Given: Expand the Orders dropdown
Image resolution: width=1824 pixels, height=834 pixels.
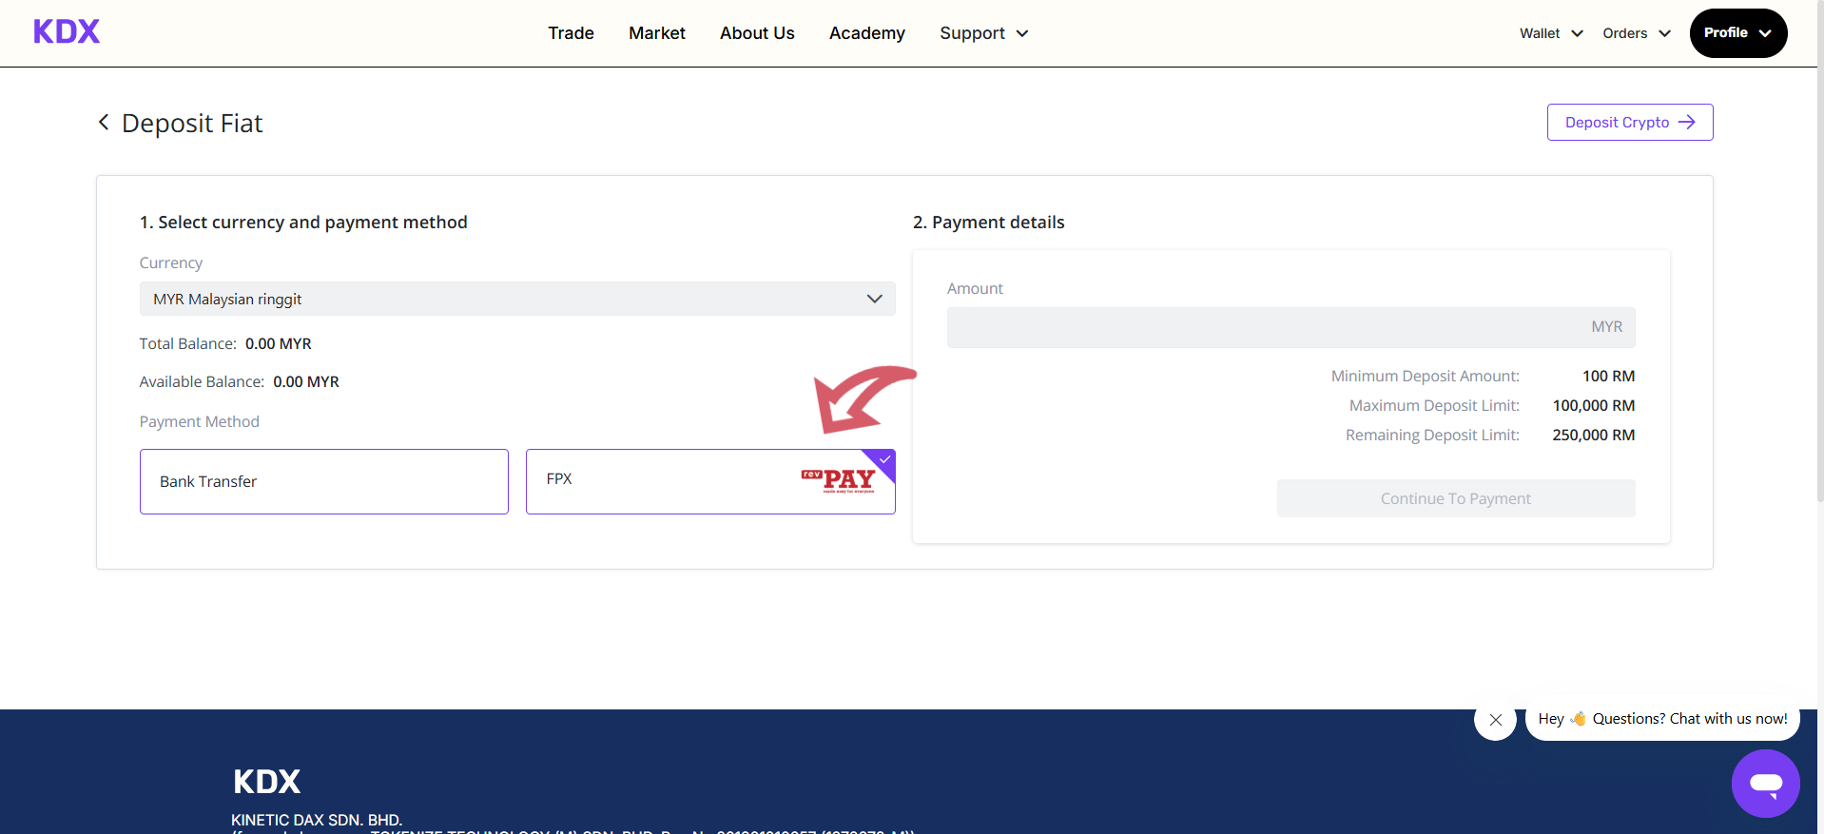Looking at the screenshot, I should click(x=1637, y=33).
